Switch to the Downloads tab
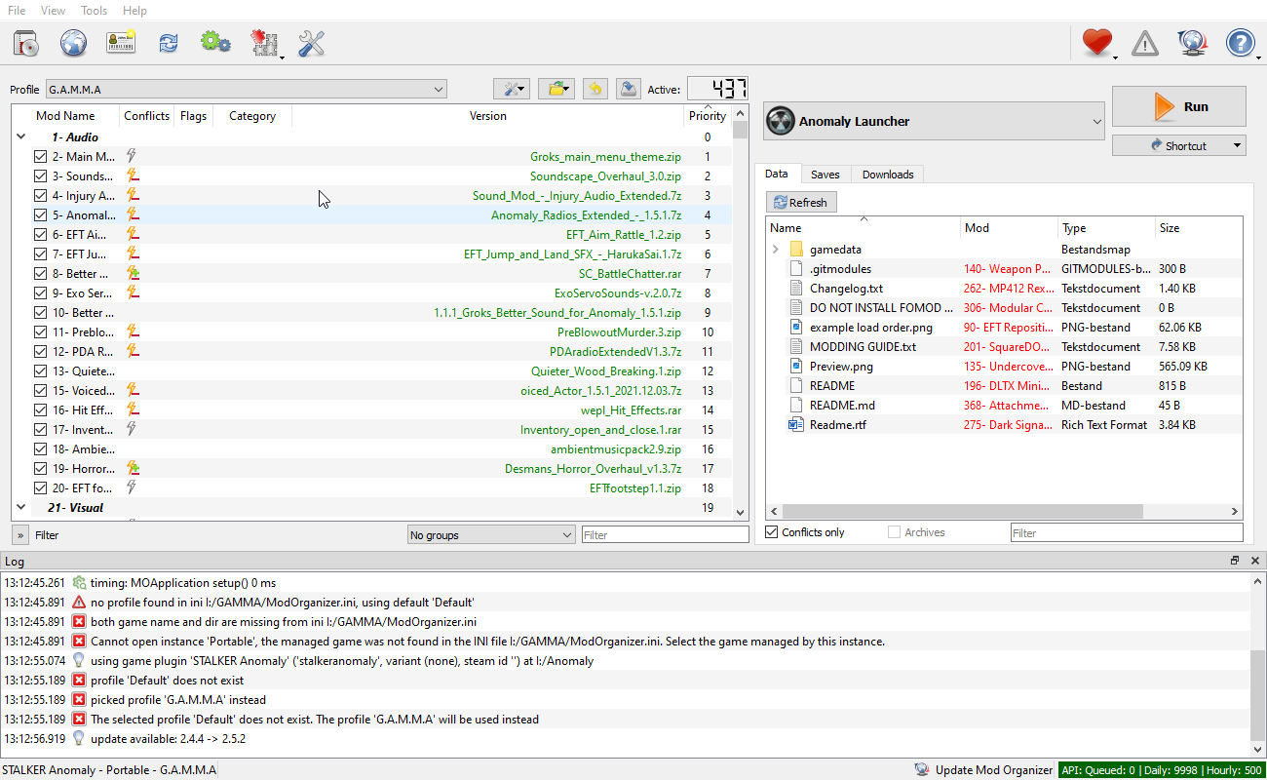The height and width of the screenshot is (780, 1267). (x=888, y=175)
